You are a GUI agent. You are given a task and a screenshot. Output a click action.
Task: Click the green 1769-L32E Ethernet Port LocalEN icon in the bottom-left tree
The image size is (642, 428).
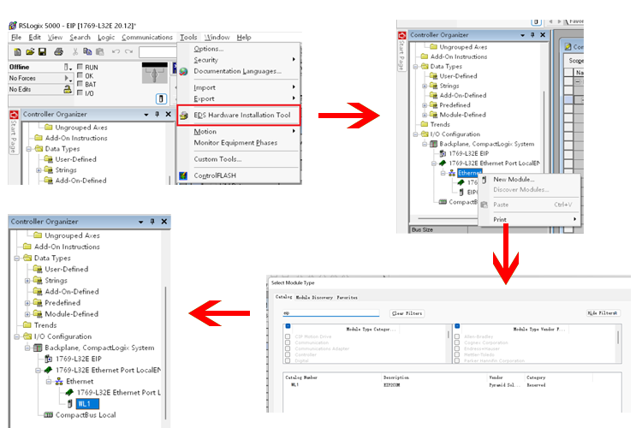pyautogui.click(x=48, y=370)
